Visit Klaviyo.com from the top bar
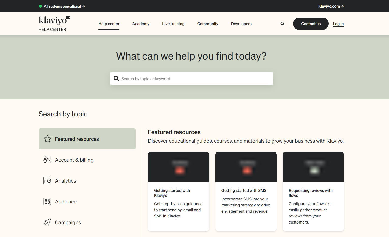 click(x=331, y=6)
